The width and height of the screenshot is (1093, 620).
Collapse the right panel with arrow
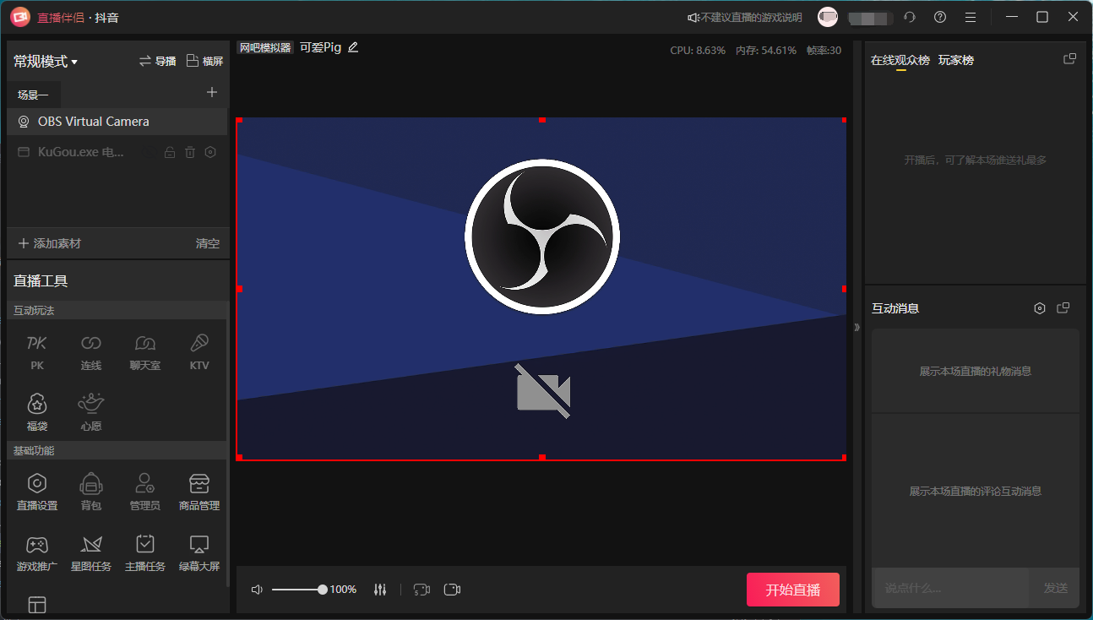(856, 327)
